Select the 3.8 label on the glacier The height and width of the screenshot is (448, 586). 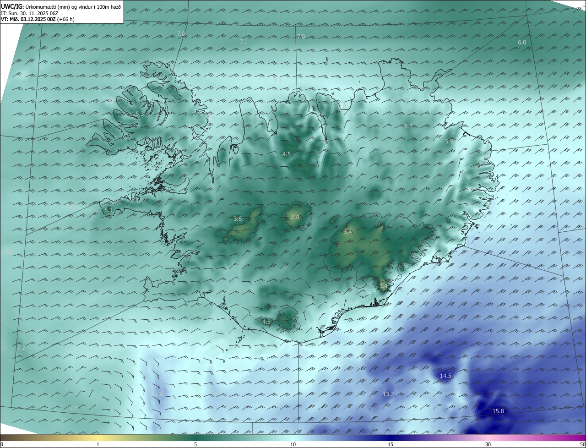click(238, 219)
